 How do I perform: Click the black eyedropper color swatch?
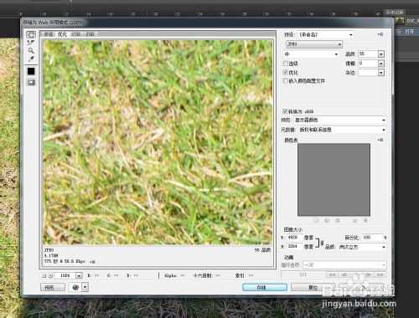click(31, 71)
